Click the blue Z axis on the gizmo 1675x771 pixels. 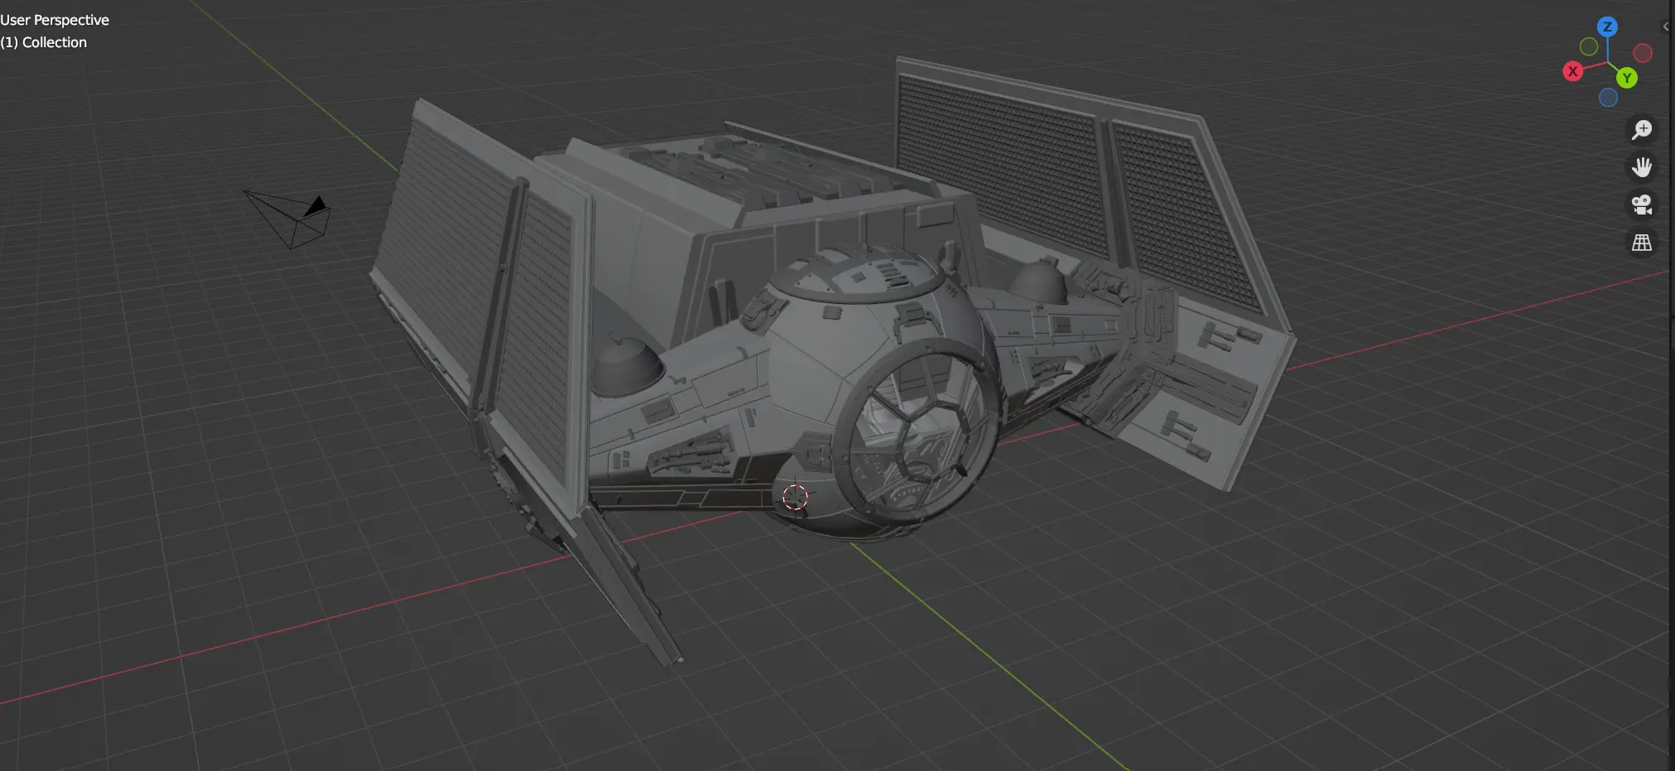(1607, 27)
